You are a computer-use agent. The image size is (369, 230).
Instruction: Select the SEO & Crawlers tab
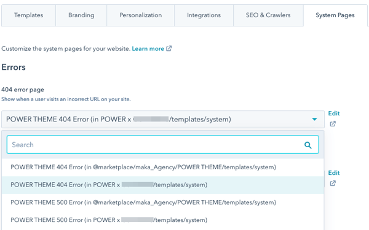268,15
